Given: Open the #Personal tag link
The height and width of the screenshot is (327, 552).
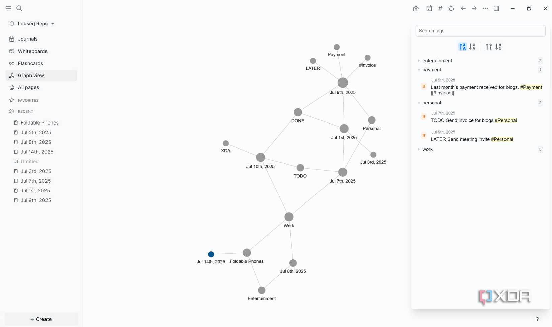Looking at the screenshot, I should click(505, 120).
